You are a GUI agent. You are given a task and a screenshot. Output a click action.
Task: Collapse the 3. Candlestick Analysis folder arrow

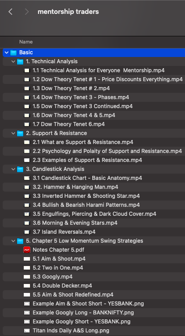click(13, 169)
